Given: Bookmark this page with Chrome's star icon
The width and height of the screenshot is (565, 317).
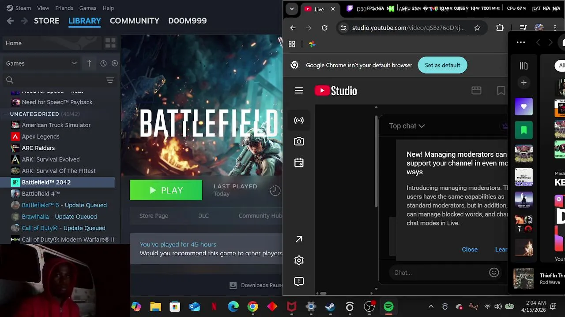Looking at the screenshot, I should 477,28.
